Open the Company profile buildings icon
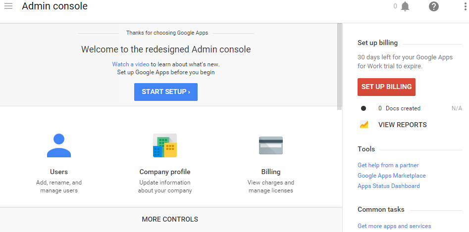Viewport: 469px width, 232px height. pyautogui.click(x=165, y=145)
